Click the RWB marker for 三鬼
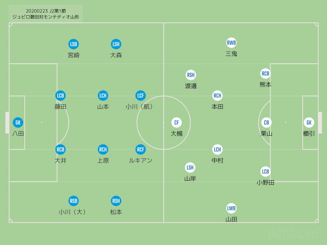This screenshot has width=327, height=245. coord(231,43)
